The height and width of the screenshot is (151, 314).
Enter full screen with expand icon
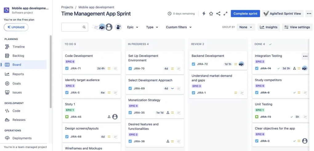pos(226,14)
